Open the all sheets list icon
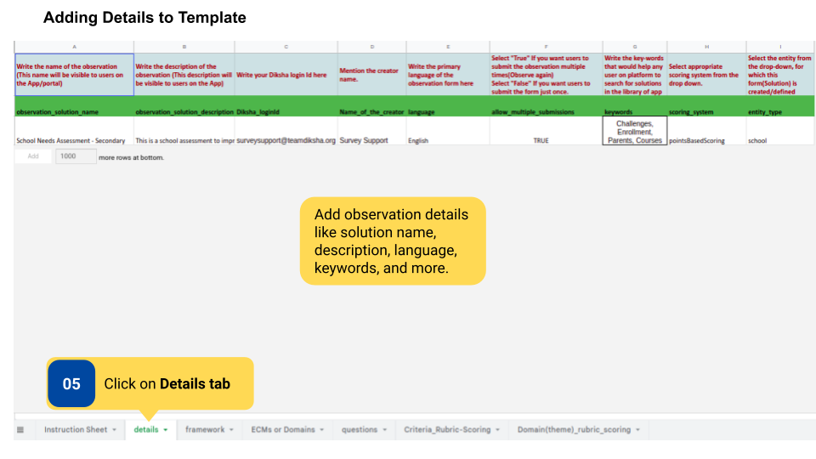This screenshot has width=816, height=459. point(20,430)
